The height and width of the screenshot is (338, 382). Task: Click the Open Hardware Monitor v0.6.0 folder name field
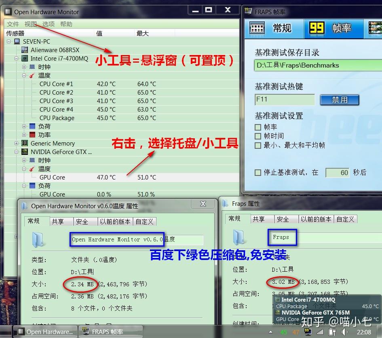tap(137, 240)
